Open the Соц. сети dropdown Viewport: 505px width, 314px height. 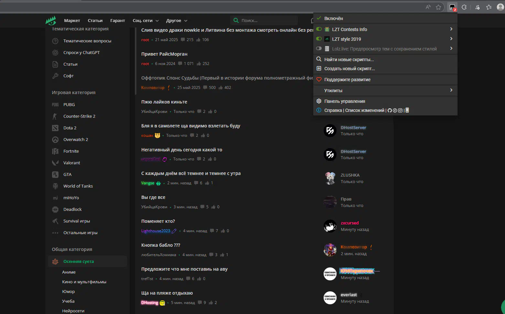tap(145, 20)
